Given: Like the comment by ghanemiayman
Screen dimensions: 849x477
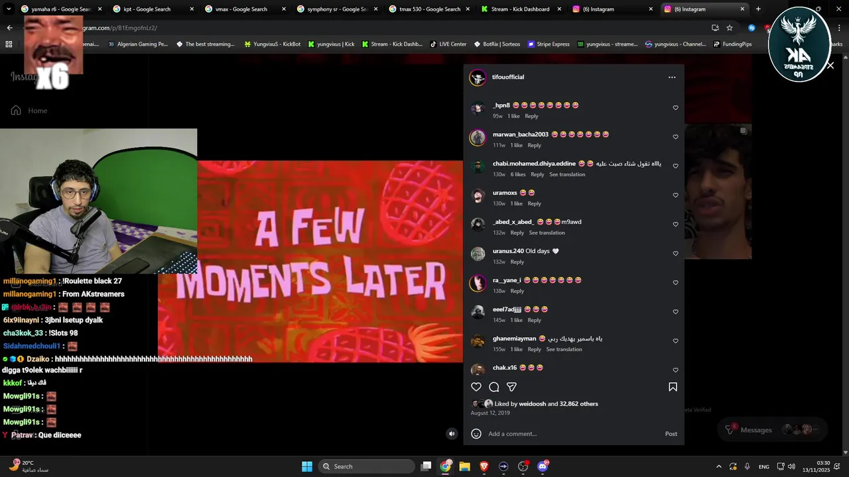Looking at the screenshot, I should (x=676, y=341).
